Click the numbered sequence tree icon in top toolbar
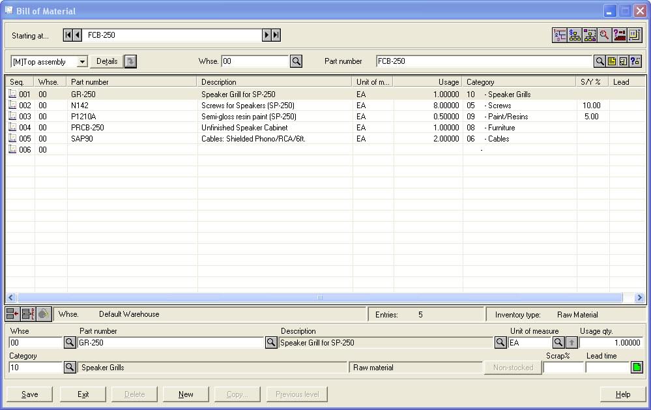Image resolution: width=651 pixels, height=410 pixels. point(559,35)
